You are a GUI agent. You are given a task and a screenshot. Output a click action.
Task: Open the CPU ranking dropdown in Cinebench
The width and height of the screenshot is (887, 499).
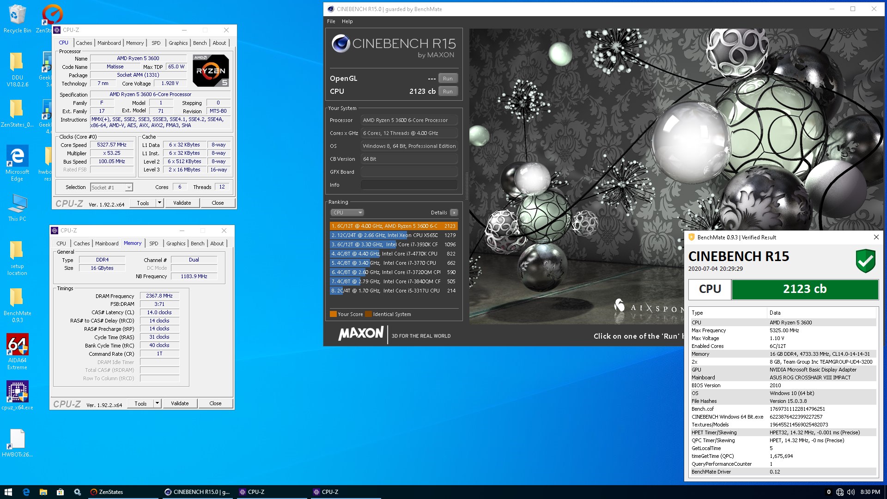tap(347, 213)
